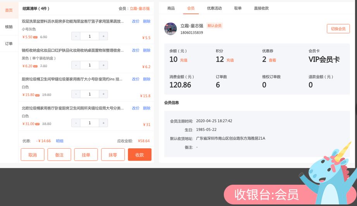The width and height of the screenshot is (357, 206).
Task: Select the 直接收款 tab
Action: click(261, 8)
